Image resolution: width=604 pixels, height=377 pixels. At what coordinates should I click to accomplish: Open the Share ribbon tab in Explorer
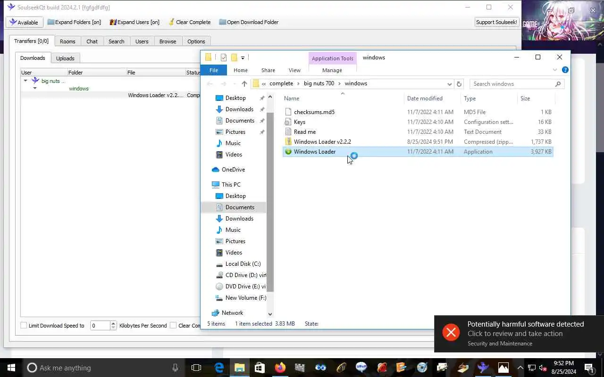click(x=268, y=70)
